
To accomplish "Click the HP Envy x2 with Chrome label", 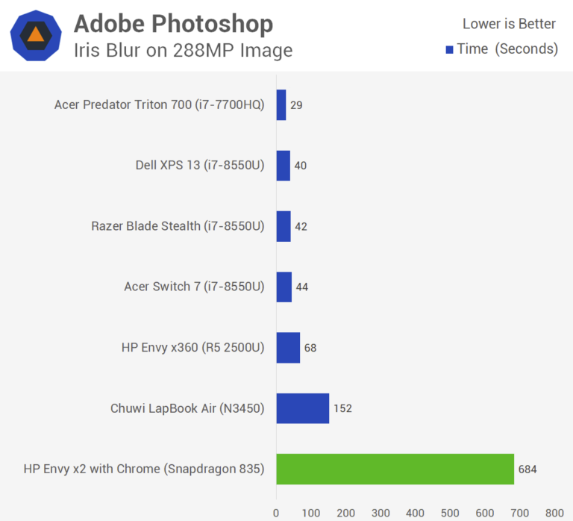I will pos(144,469).
